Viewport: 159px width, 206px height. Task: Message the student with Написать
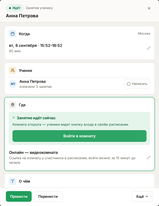click(x=137, y=84)
